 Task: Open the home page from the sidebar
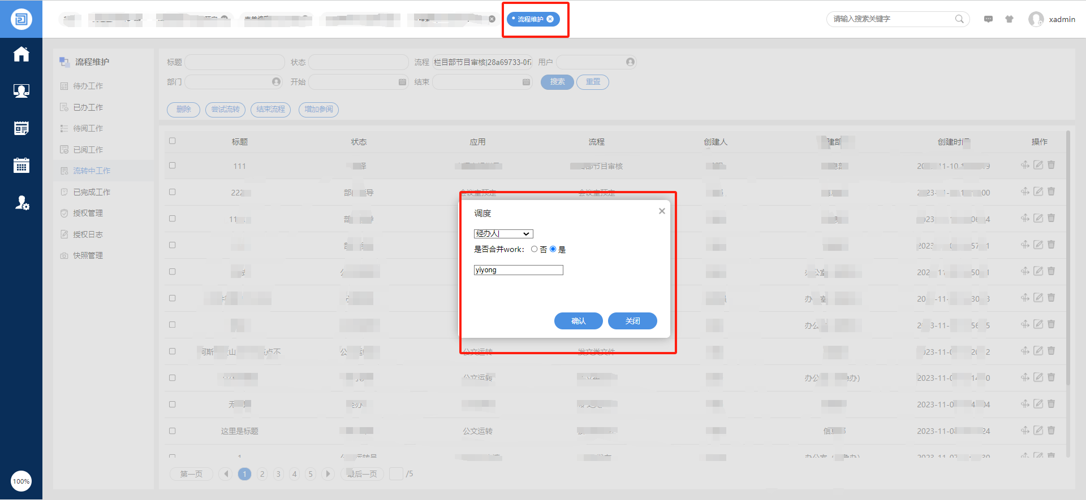(x=21, y=54)
